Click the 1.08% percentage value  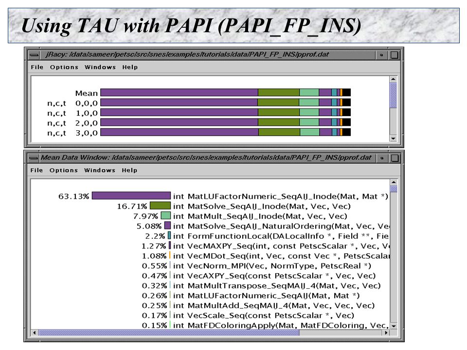click(154, 256)
